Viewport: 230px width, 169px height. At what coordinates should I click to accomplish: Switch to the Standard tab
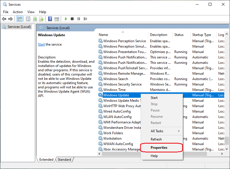coord(64,160)
